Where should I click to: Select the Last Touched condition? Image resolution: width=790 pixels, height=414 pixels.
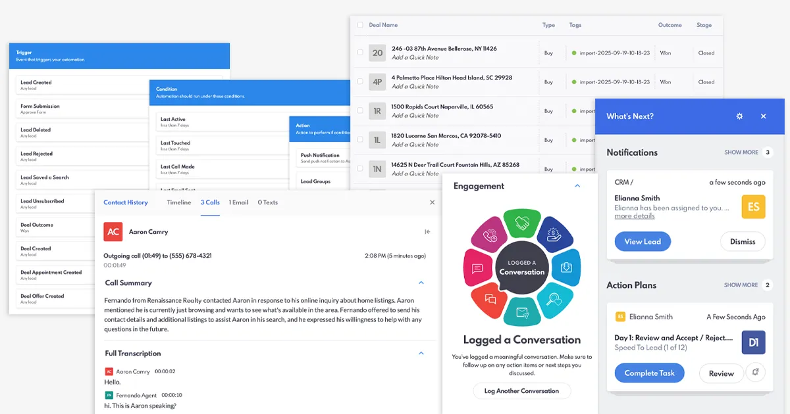pos(223,145)
